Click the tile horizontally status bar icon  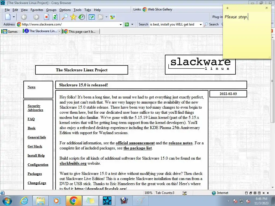tap(255, 193)
